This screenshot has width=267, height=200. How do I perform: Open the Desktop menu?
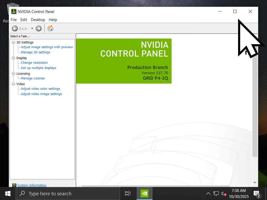point(38,20)
